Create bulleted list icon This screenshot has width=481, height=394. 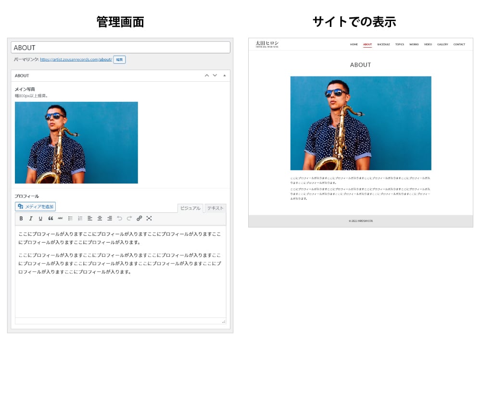coord(70,219)
